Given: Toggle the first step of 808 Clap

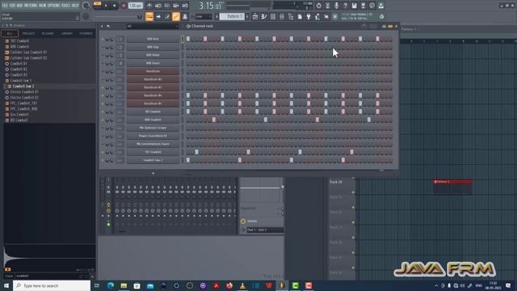Looking at the screenshot, I should (188, 47).
